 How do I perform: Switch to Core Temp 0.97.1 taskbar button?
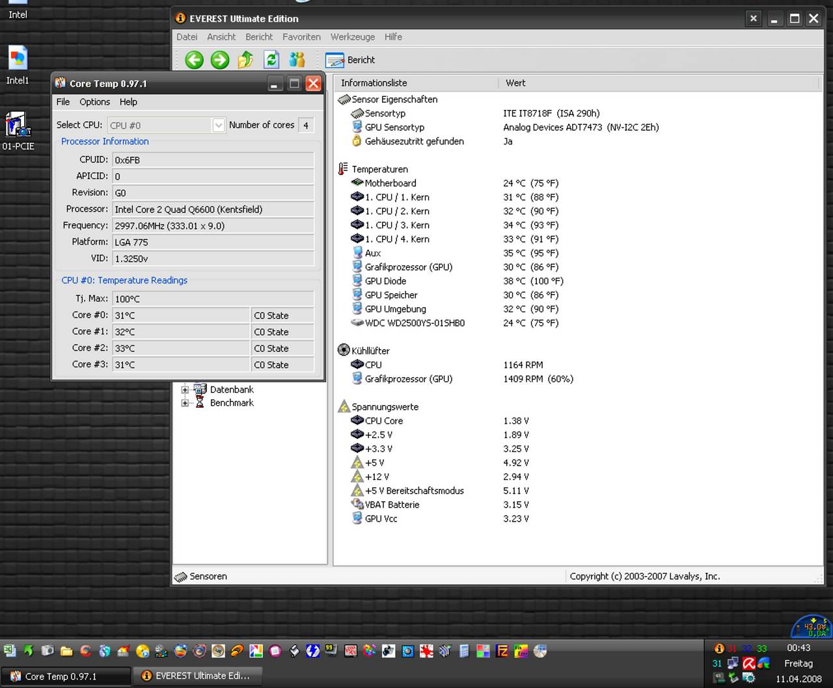coord(66,676)
